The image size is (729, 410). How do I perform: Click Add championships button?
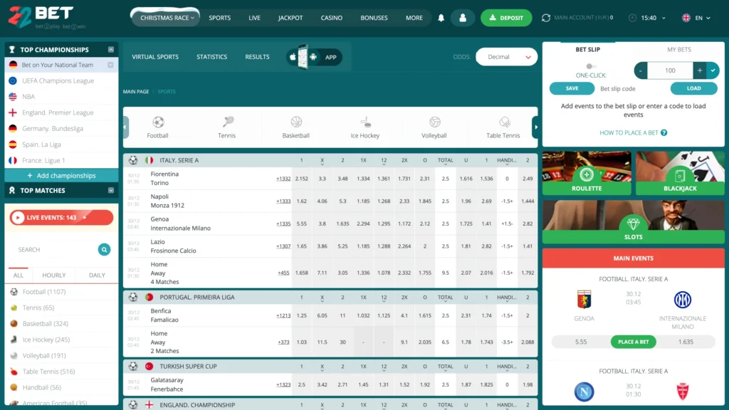point(61,176)
